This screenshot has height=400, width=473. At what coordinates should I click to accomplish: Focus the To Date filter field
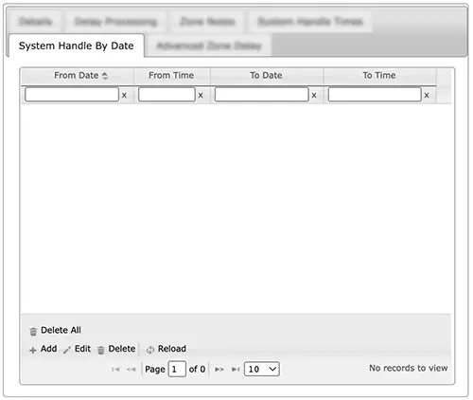(261, 95)
